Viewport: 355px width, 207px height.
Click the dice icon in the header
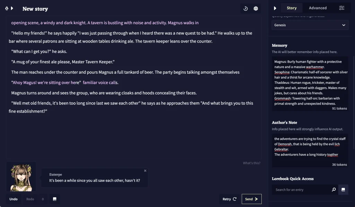coord(256,9)
